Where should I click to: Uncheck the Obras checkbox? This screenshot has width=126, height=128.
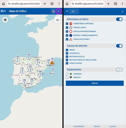(67, 50)
